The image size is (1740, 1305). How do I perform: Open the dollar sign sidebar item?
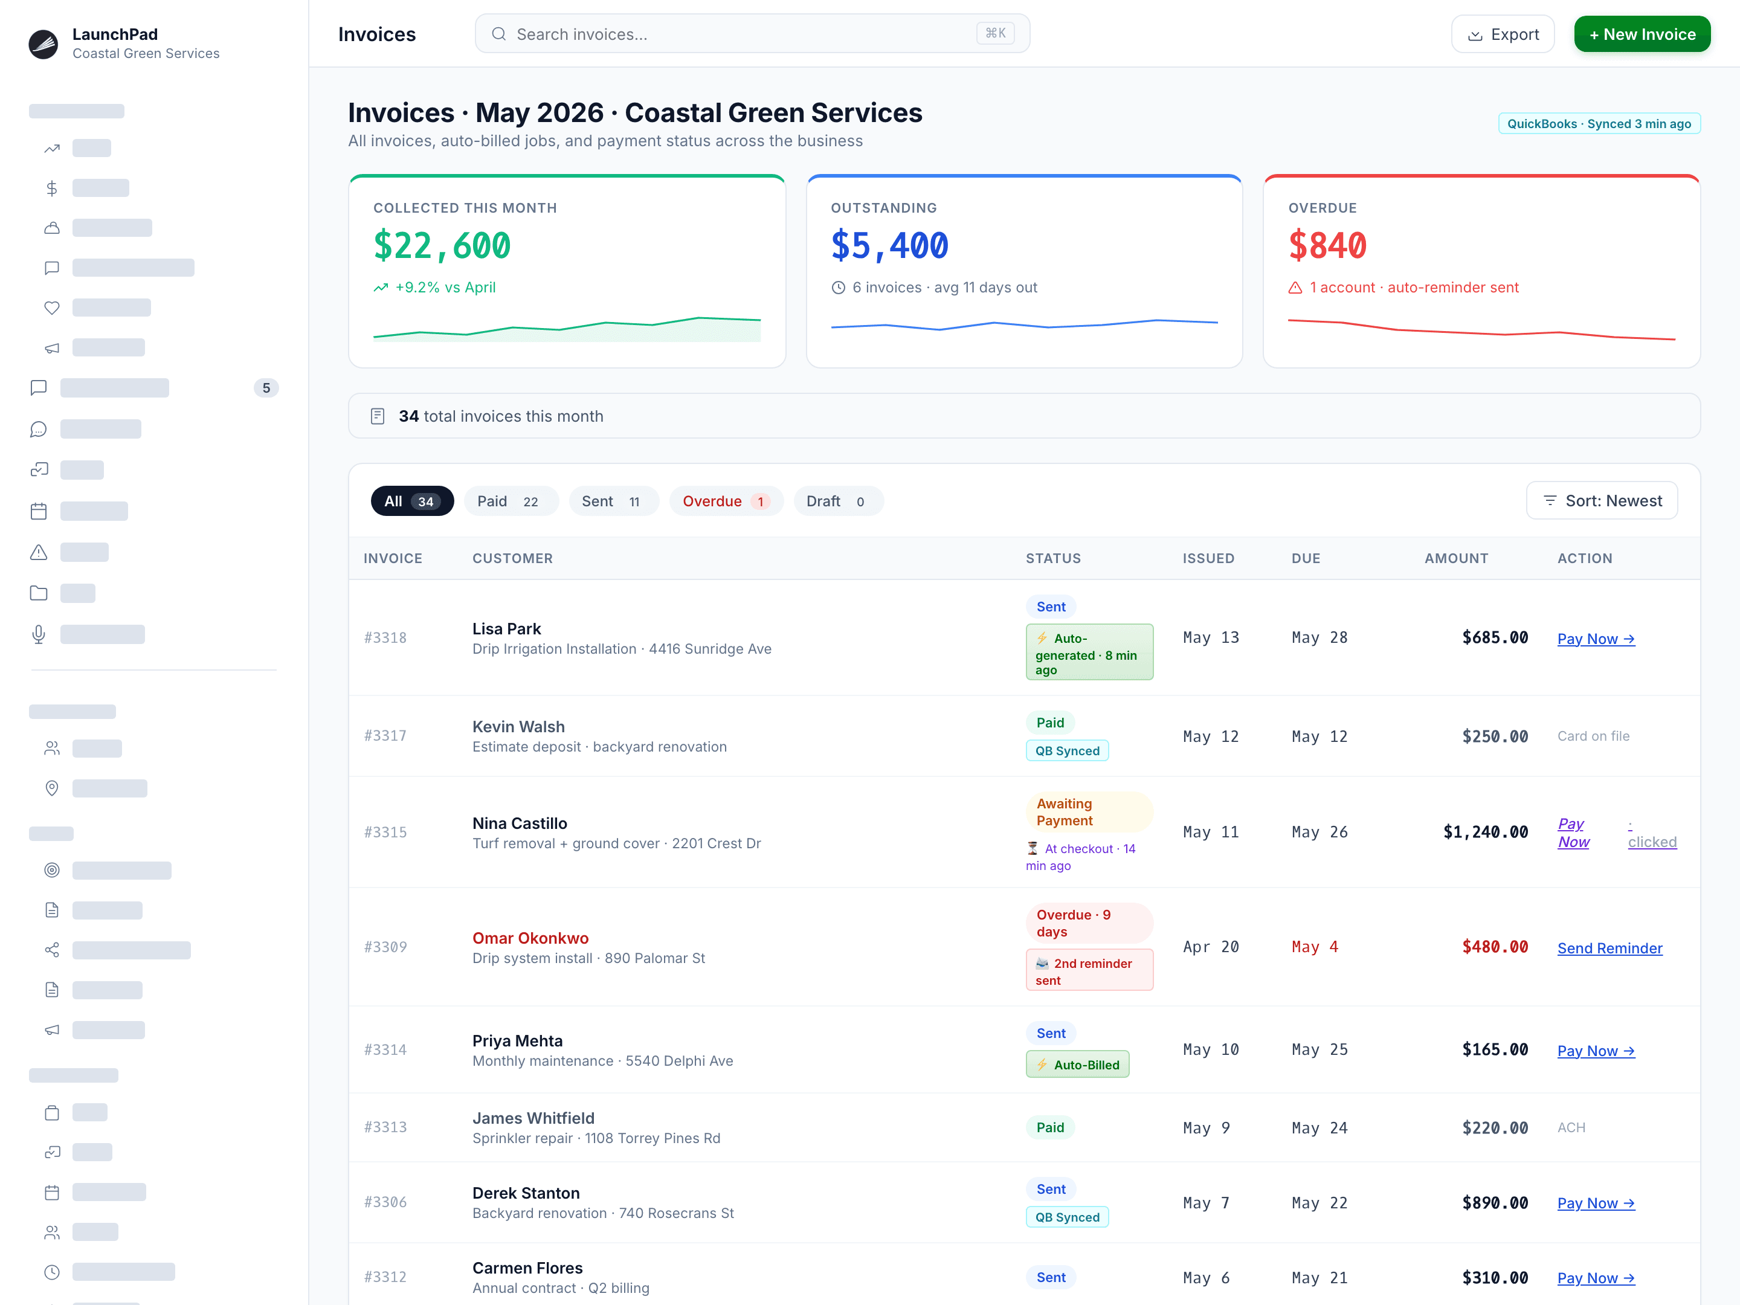[x=52, y=188]
